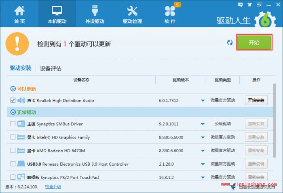Click the refresh scan icon beside 开始
Image resolution: width=283 pixels, height=193 pixels.
click(230, 43)
